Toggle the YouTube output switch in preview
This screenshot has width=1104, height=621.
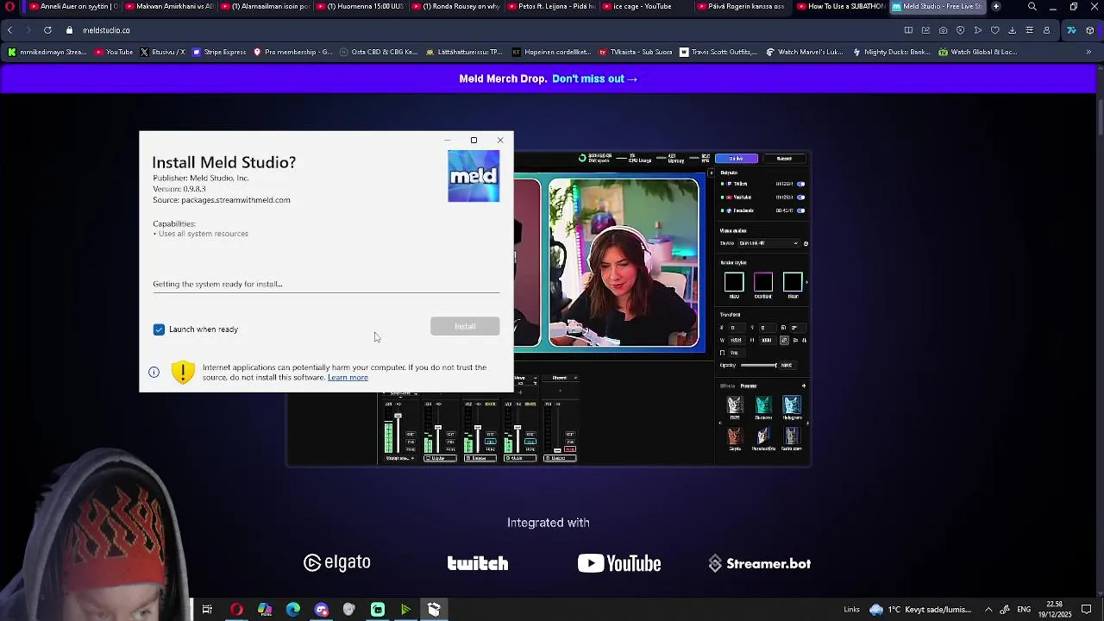pyautogui.click(x=801, y=197)
